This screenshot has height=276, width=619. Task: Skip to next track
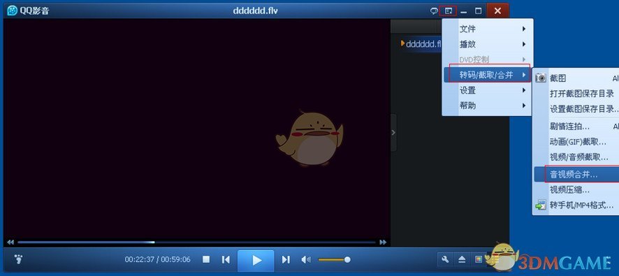(x=286, y=259)
